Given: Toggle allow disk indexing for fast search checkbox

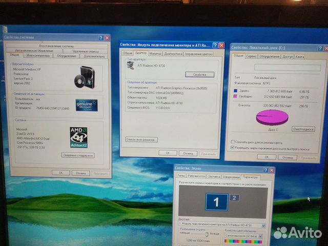Looking at the screenshot, I should [x=232, y=147].
